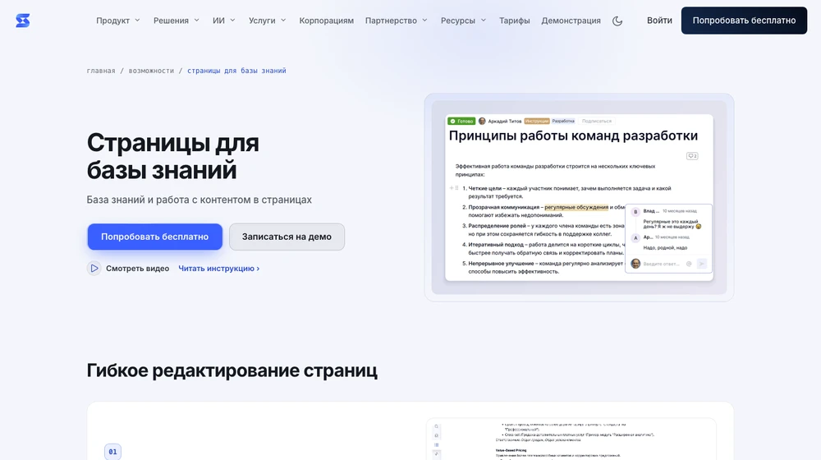
Task: Click the mention @ icon in the reply box
Action: click(x=689, y=264)
